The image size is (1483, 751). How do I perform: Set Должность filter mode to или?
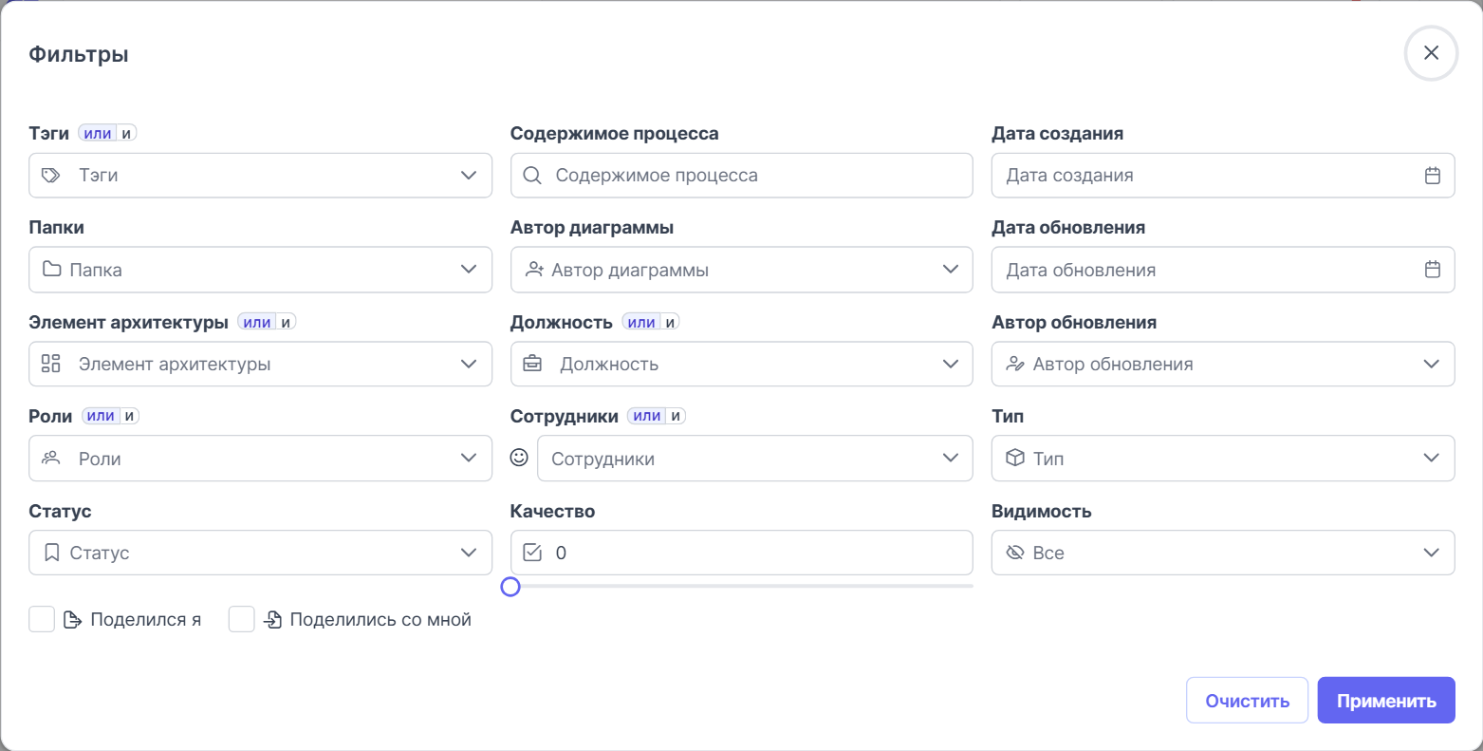tap(641, 323)
